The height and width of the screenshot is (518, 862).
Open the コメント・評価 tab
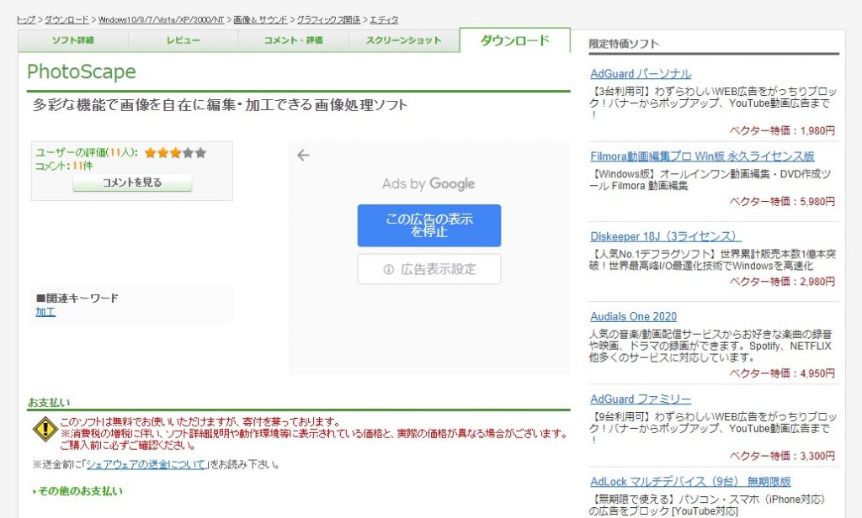tap(294, 40)
